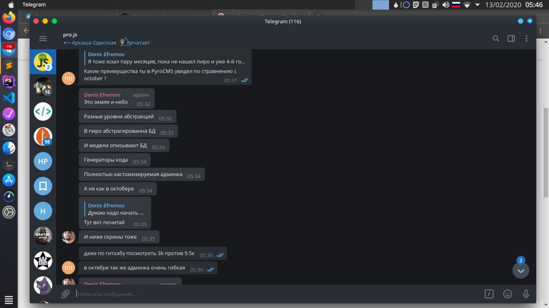Screen dimensions: 549x308
Task: Click the browser back arrow behind Telegram
Action: click(26, 30)
